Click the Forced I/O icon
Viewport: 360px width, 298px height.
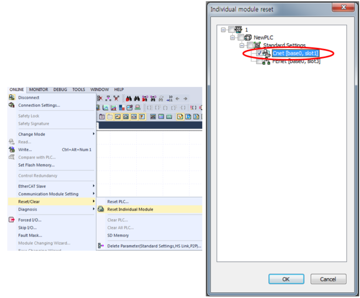click(12, 220)
